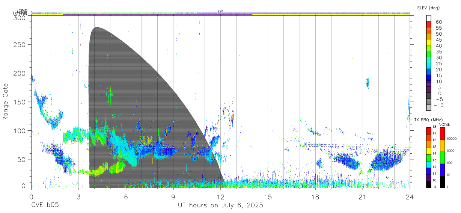Click the yellow ELEV segment between 45 and 40
This screenshot has height=213, width=461.
[x=429, y=42]
